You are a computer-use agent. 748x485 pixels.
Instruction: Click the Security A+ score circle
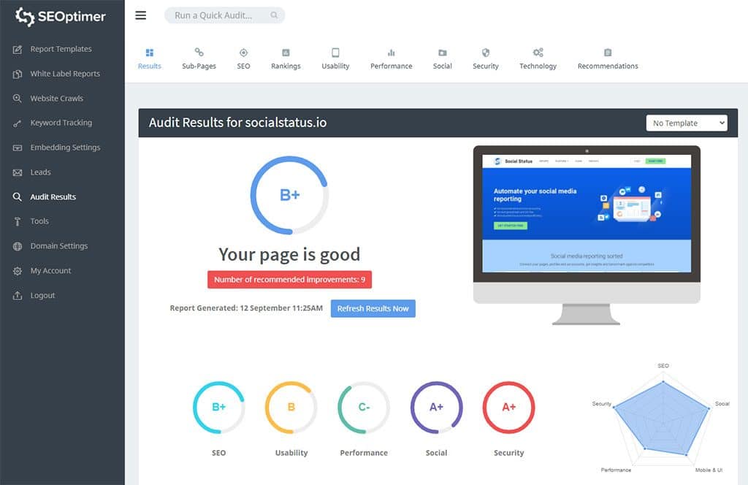click(x=509, y=408)
